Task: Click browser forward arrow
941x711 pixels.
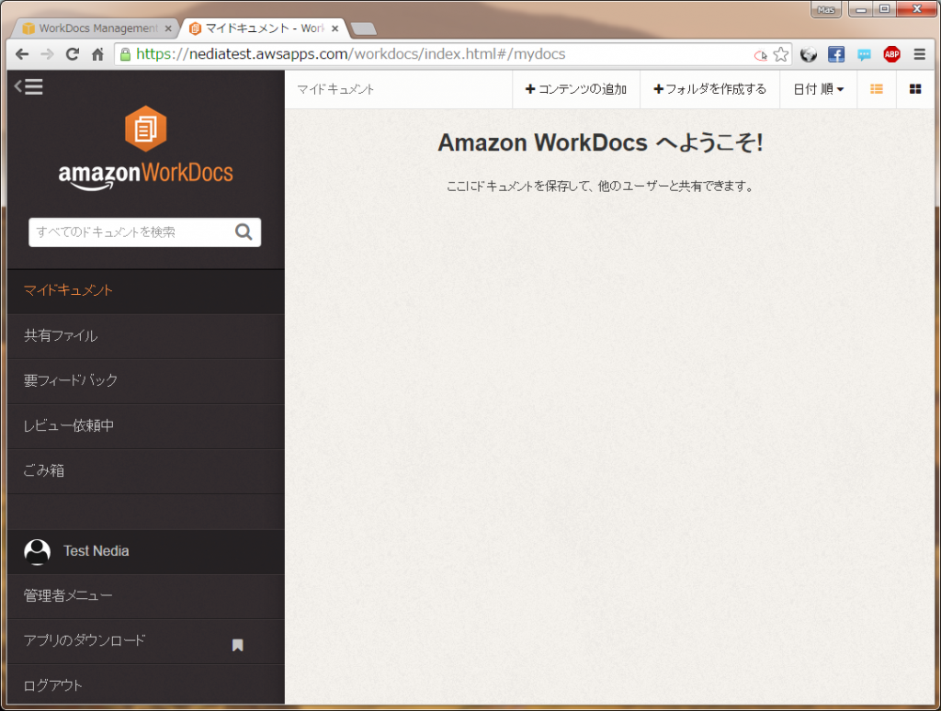Action: coord(48,54)
